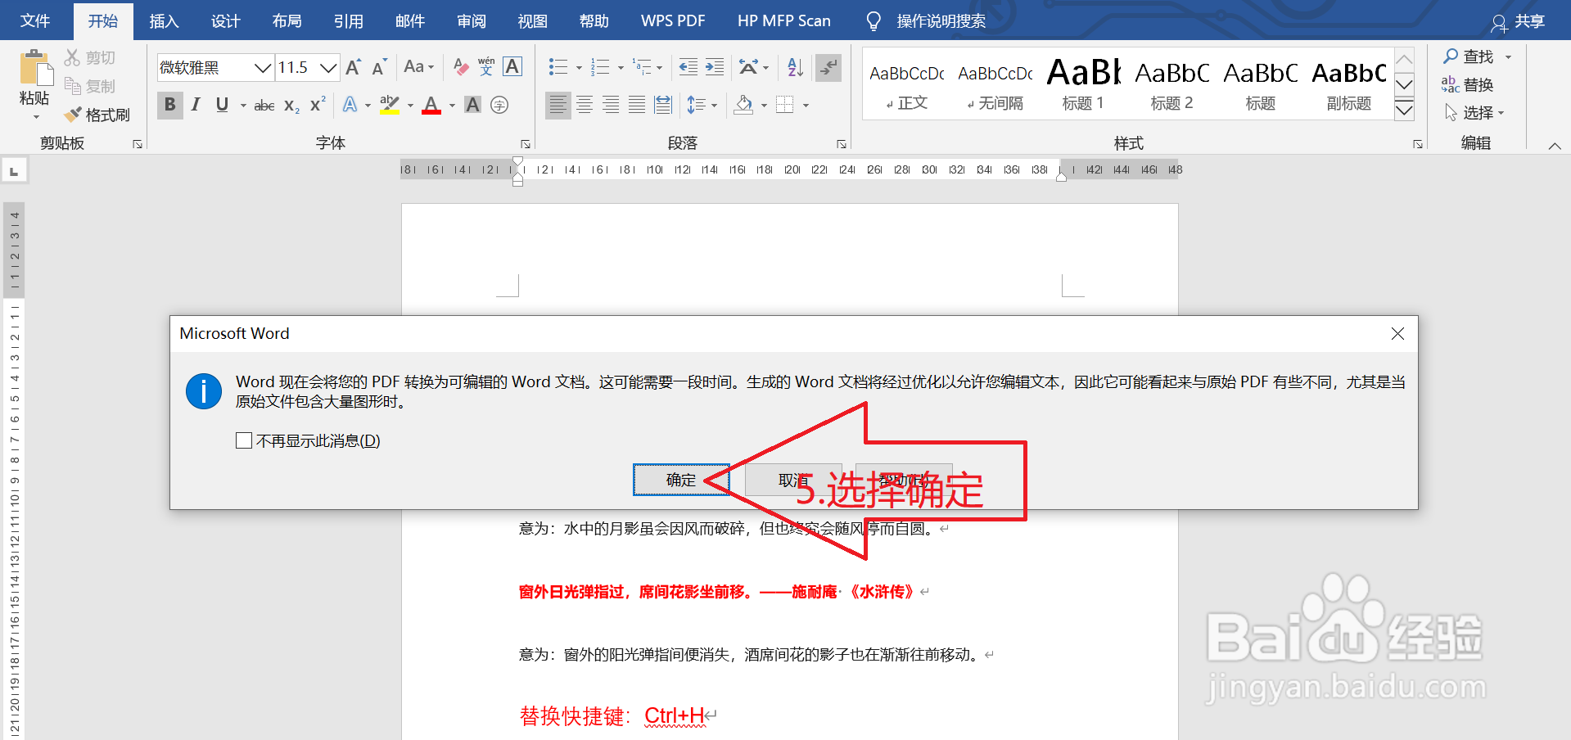This screenshot has height=740, width=1571.
Task: Open the Select dropdown in Editing
Action: pyautogui.click(x=1474, y=112)
